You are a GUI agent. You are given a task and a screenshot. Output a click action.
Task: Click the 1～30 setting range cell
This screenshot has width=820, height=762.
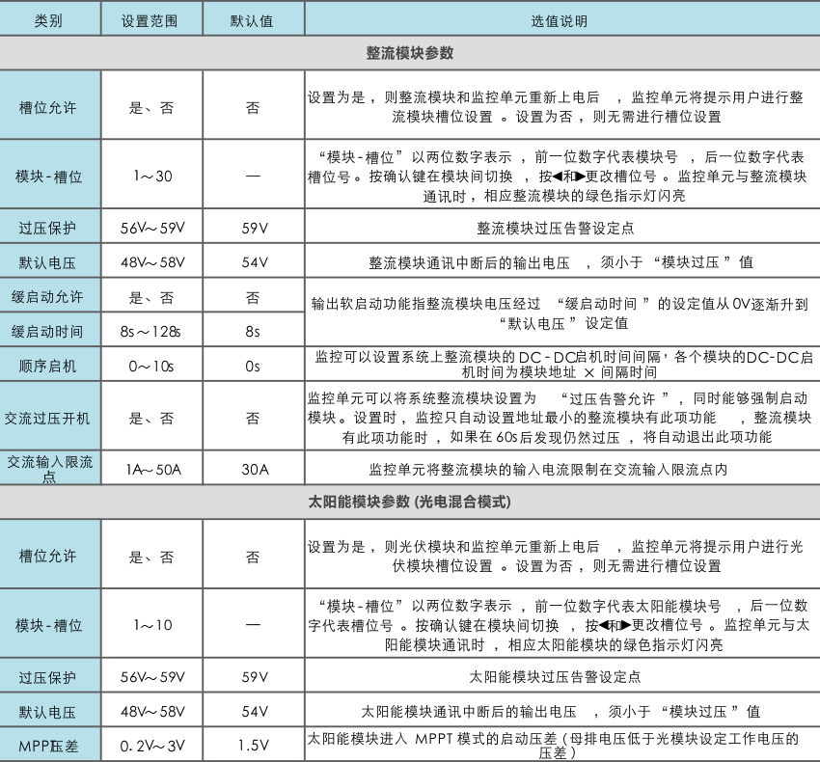click(152, 177)
